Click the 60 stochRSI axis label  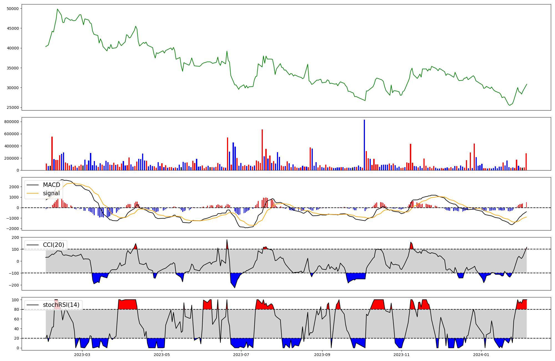pyautogui.click(x=17, y=319)
